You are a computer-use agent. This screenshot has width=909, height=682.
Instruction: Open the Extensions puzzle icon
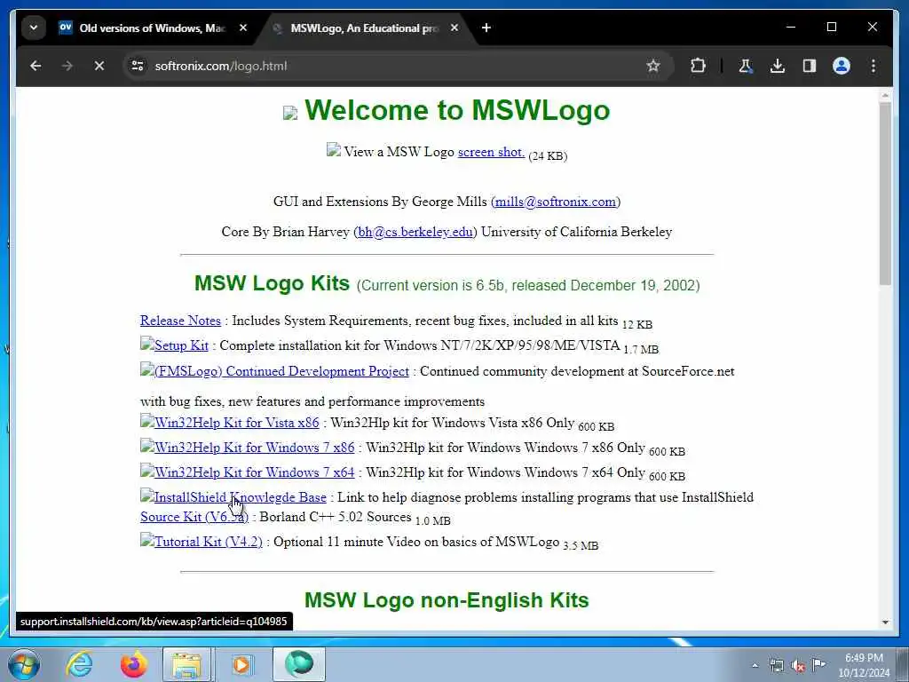(x=698, y=66)
